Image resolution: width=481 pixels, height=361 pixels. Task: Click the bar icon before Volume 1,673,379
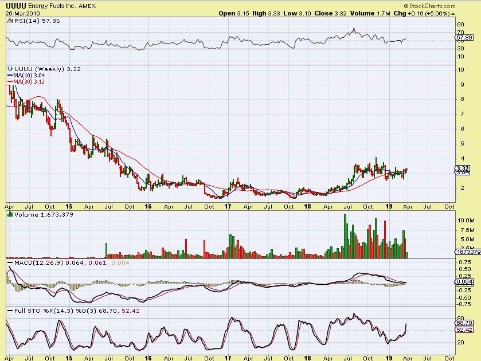(10, 214)
